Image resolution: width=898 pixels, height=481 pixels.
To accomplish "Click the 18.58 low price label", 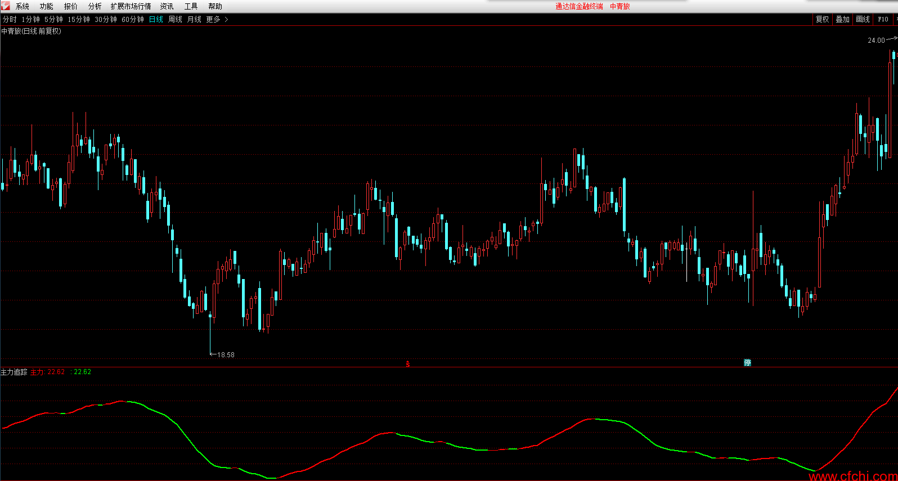I will point(226,355).
